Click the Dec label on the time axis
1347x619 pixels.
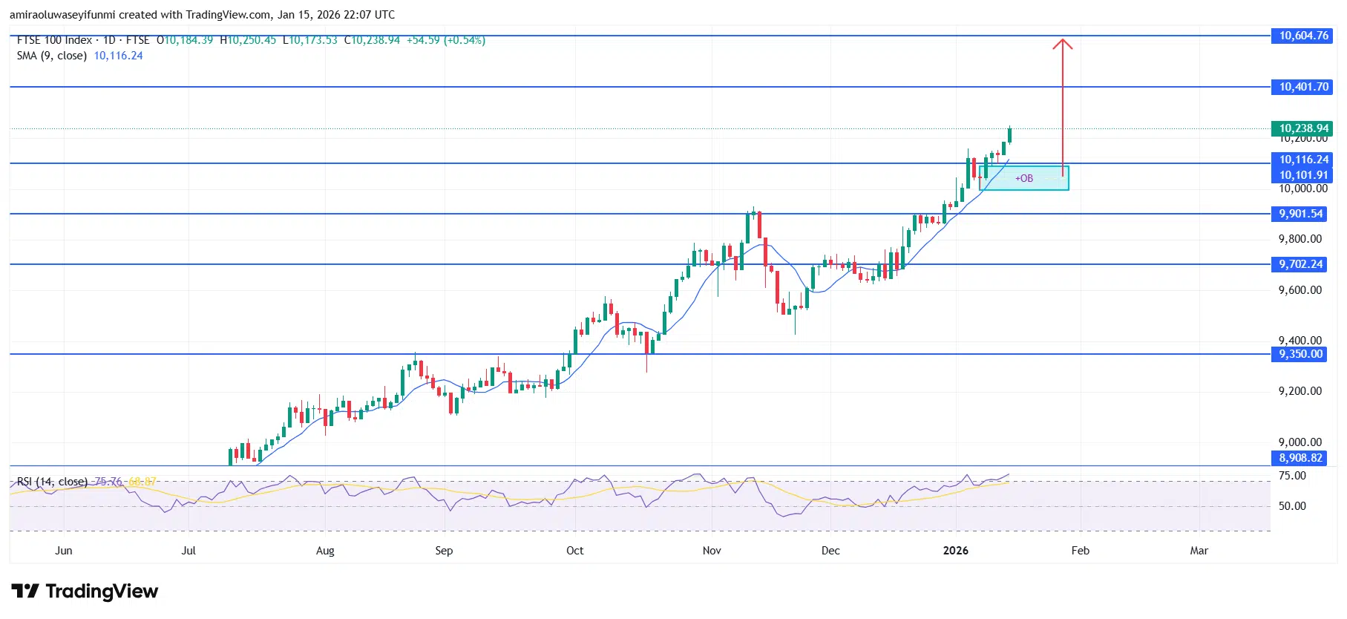coord(830,551)
